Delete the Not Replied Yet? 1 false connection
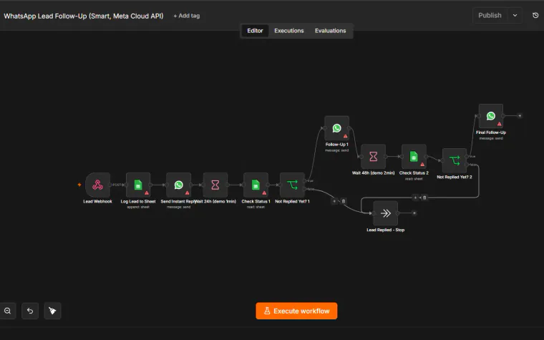This screenshot has width=544, height=340. click(x=343, y=201)
